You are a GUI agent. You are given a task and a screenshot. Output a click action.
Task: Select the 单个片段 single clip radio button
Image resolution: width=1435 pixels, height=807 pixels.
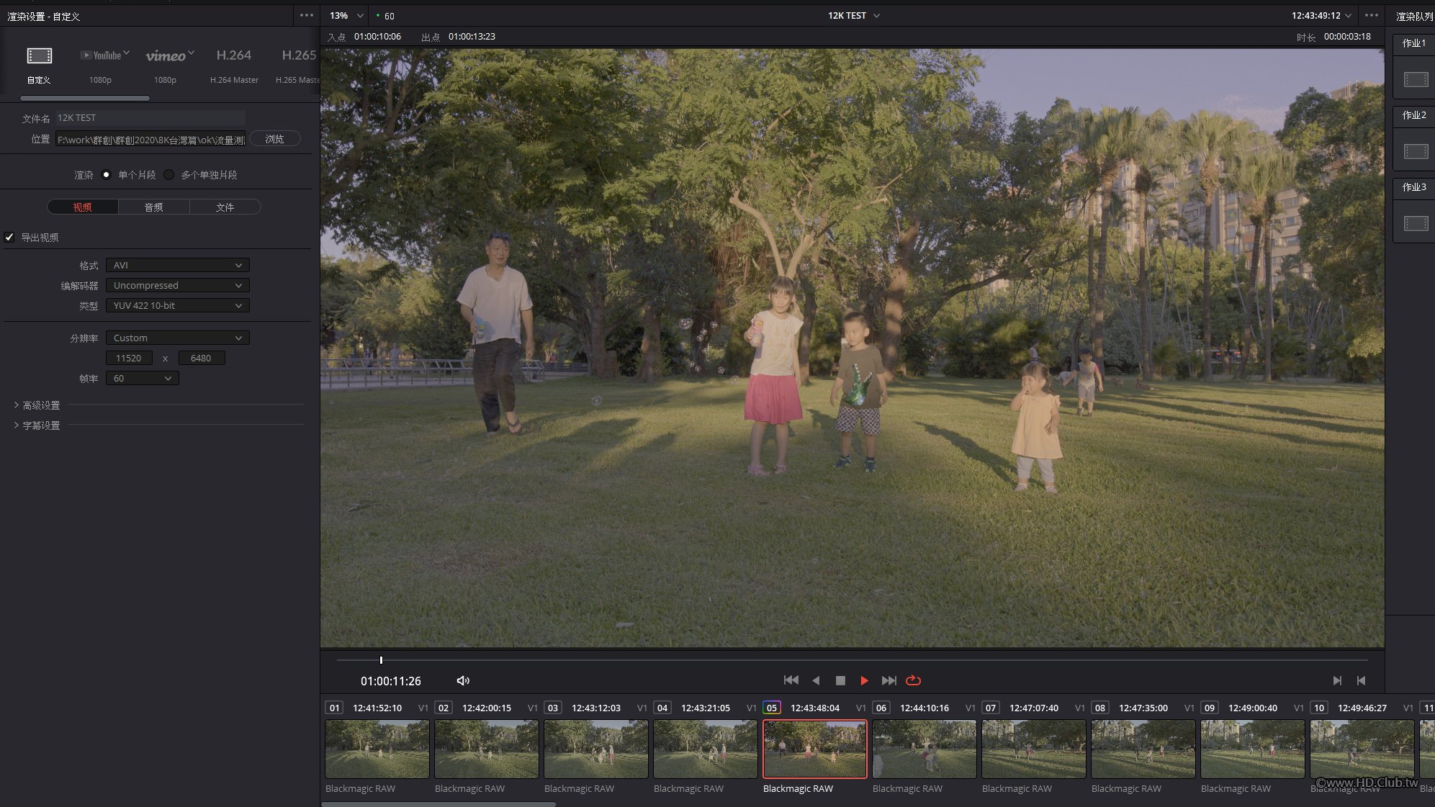[107, 174]
